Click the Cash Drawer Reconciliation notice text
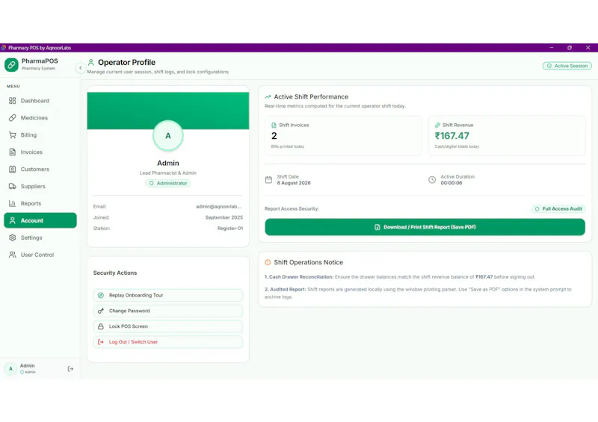Viewport: 598px width, 422px height. point(400,277)
